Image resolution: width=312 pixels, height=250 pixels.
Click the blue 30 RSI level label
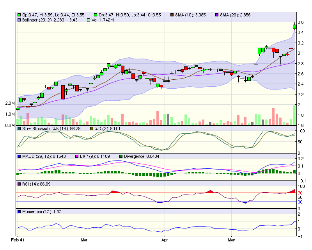coord(300,202)
